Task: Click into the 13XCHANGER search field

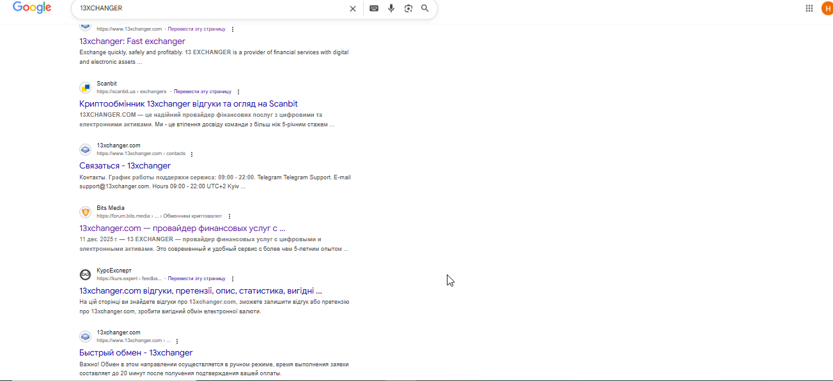Action: (211, 8)
